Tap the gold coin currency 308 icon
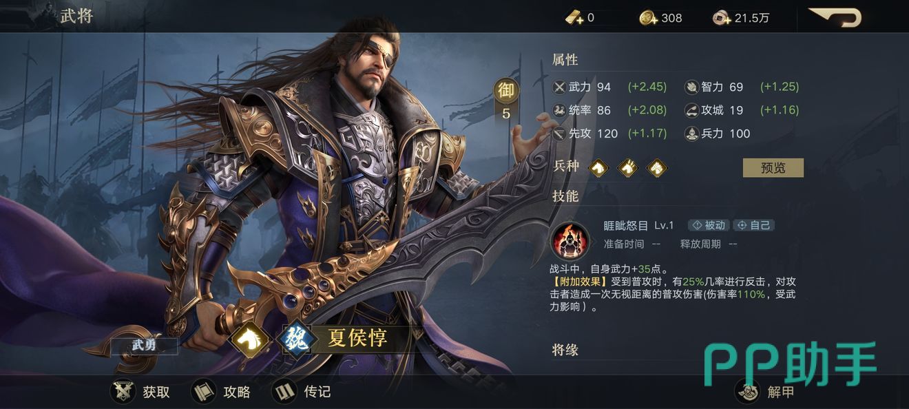 tap(648, 18)
